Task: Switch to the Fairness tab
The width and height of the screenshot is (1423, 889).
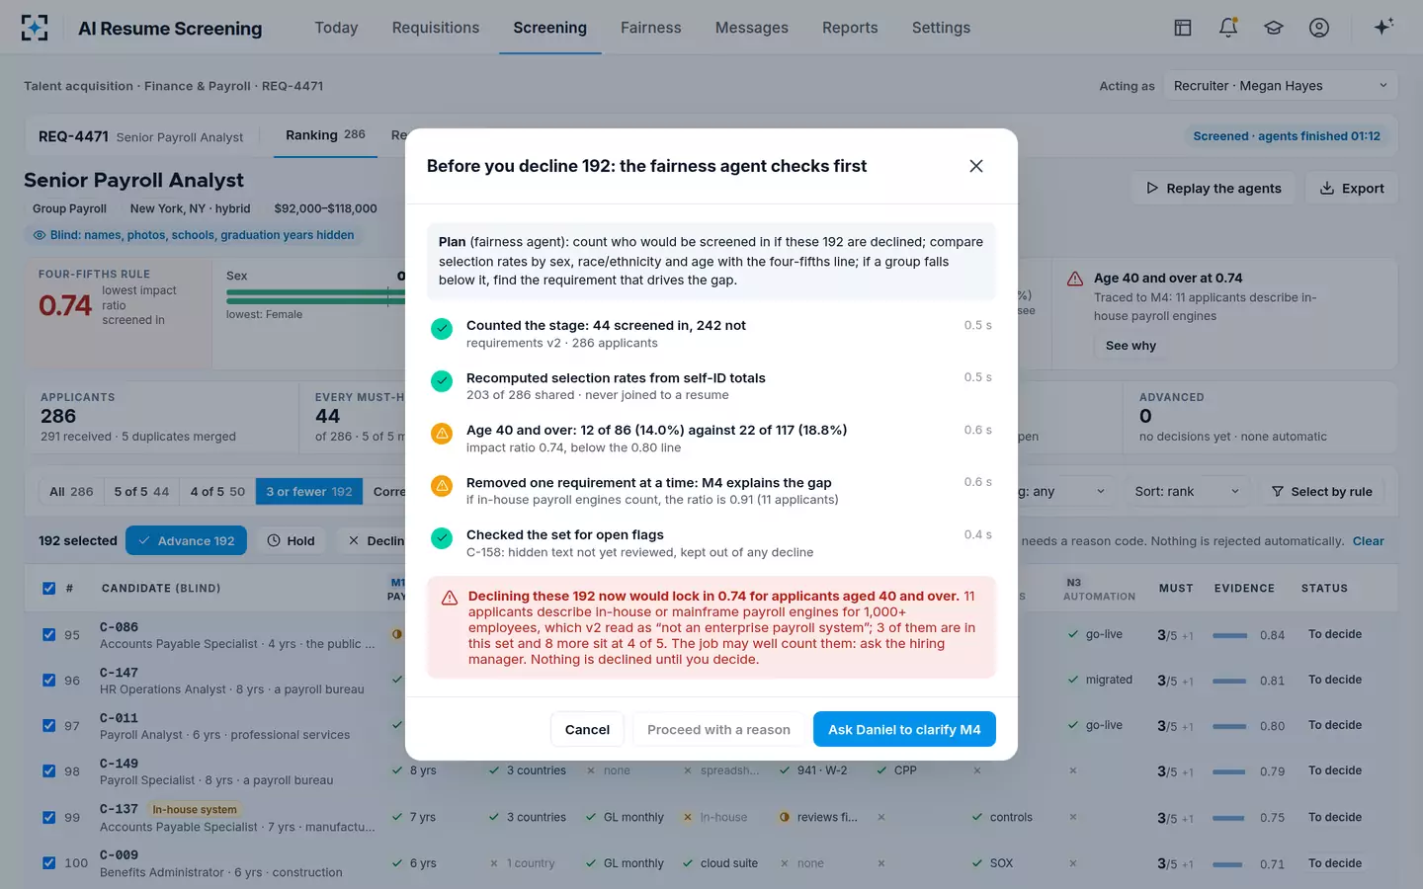Action: (651, 28)
